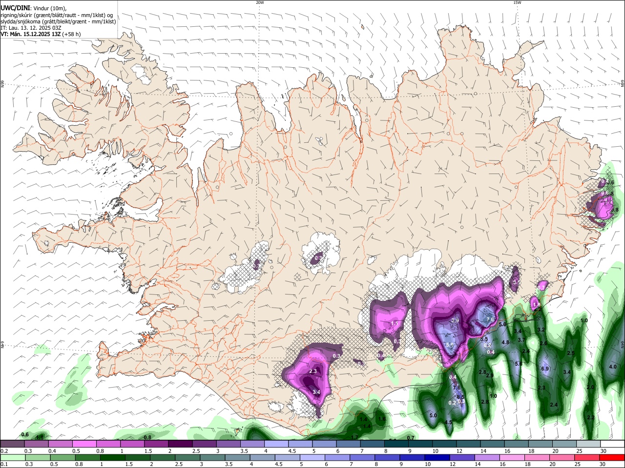Screen dimensions: 625x468
Task: Click the 0.7 value just above the legend
Action: [x=411, y=438]
